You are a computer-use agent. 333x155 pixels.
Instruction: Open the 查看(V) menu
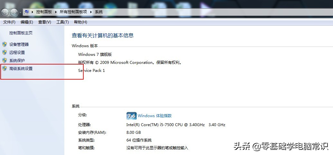[x=45, y=22]
